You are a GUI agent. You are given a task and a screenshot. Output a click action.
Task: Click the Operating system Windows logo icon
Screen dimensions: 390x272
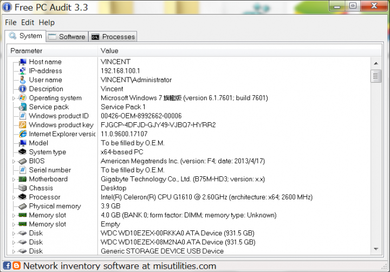click(23, 98)
